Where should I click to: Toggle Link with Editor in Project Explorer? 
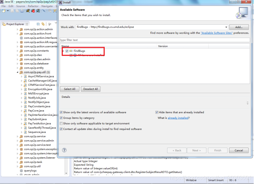coord(43,24)
